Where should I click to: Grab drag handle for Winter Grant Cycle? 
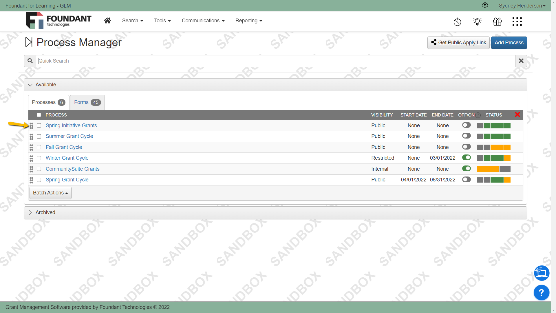click(31, 158)
